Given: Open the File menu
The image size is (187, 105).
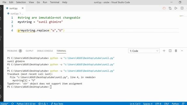Looking at the screenshot, I should pos(4,2).
